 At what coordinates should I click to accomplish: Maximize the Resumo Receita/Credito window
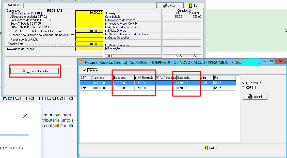272,62
